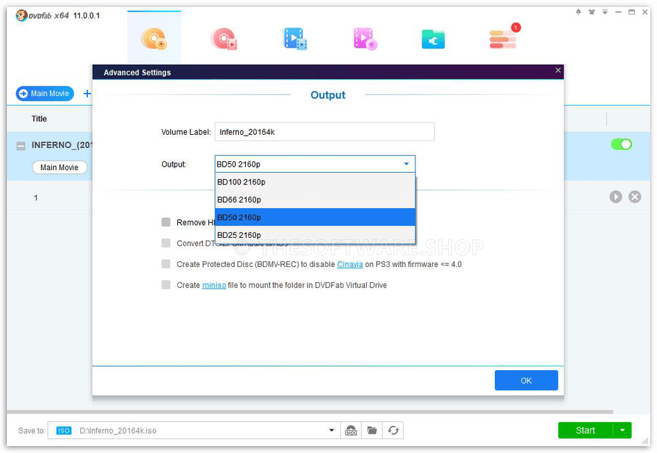657x453 pixels.
Task: Click the Volume Label input field
Action: tap(324, 132)
